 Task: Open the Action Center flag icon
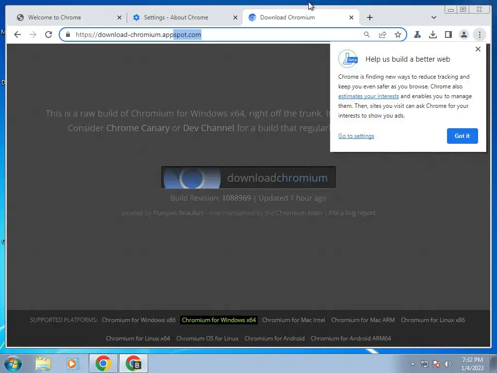coord(436,364)
